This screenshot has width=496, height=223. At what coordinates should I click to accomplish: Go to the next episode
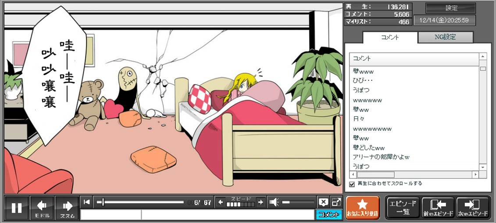(x=473, y=207)
